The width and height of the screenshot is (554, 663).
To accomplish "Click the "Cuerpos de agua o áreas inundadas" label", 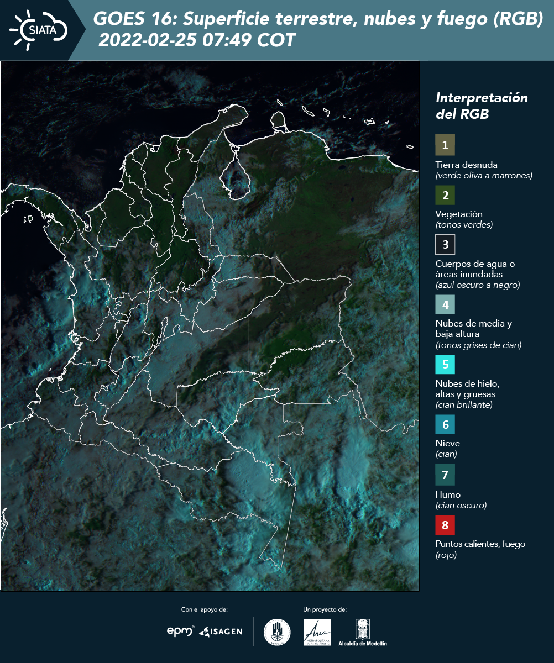I will pos(475,269).
